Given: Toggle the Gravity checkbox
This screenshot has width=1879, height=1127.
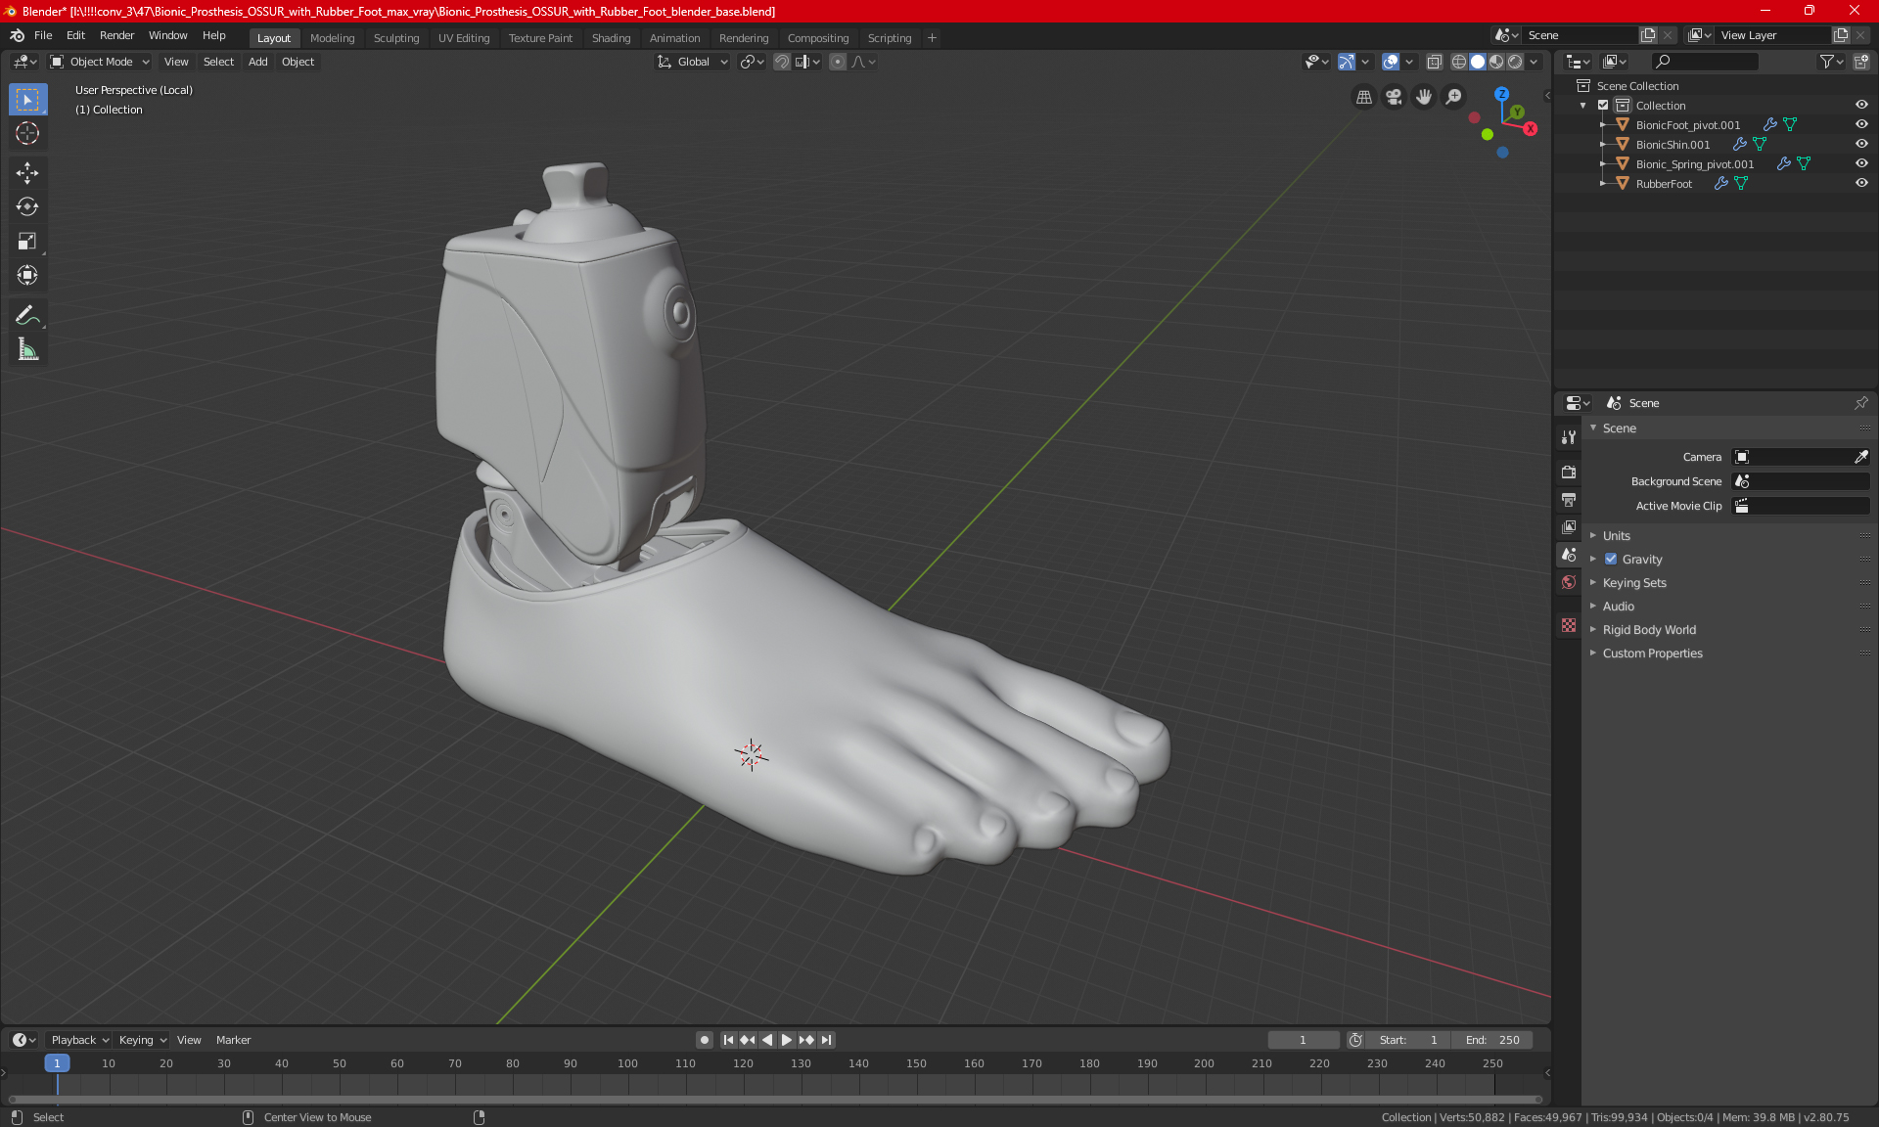Looking at the screenshot, I should [1611, 560].
